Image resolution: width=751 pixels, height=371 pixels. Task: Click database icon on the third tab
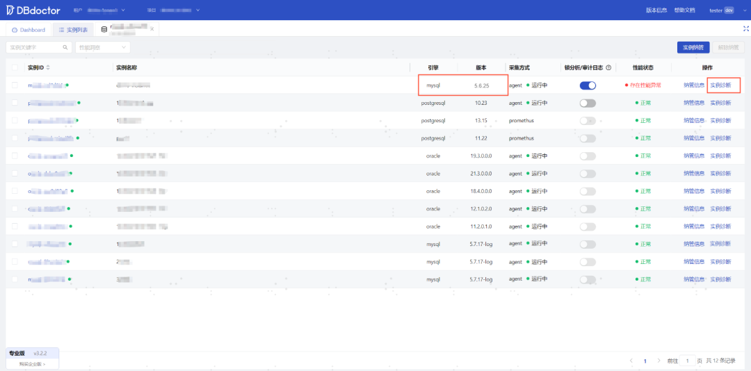(104, 30)
